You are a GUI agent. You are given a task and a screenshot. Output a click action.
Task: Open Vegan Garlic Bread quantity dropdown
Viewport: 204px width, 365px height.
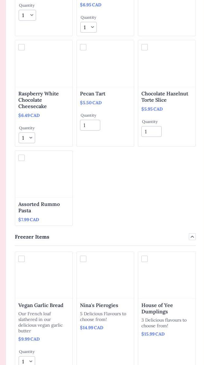coord(27,361)
